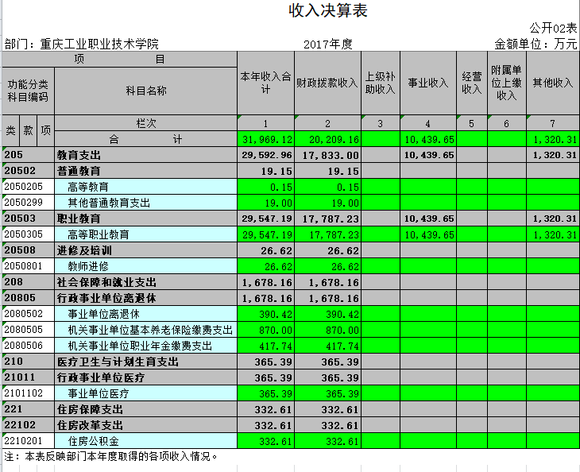Screen dimensions: 580x472
Task: Select the code cell 2050305
Action: [x=28, y=234]
